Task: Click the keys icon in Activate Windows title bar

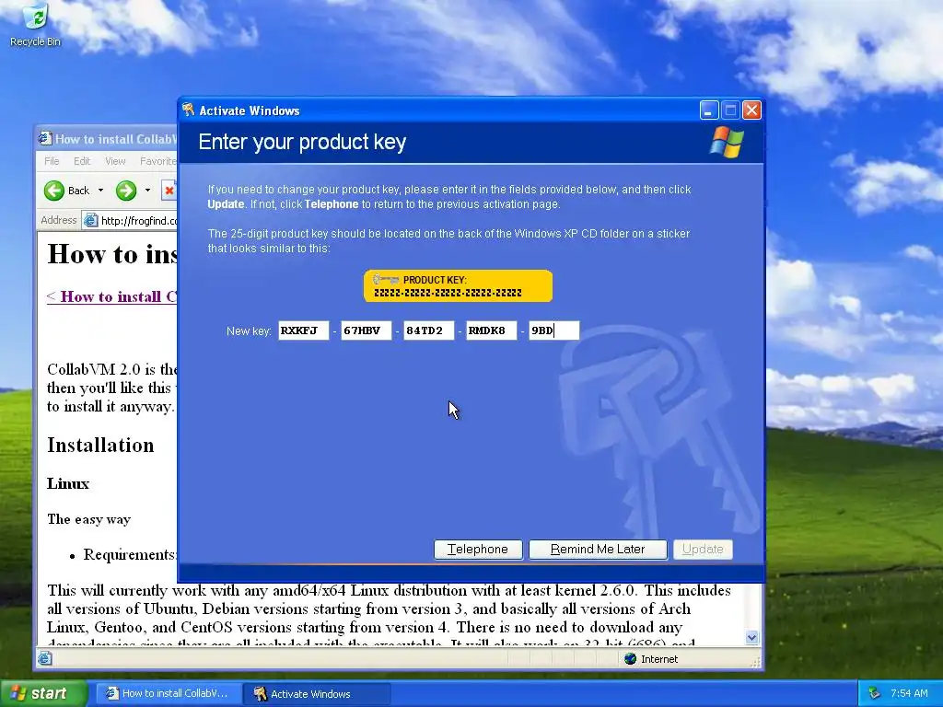Action: click(x=188, y=110)
